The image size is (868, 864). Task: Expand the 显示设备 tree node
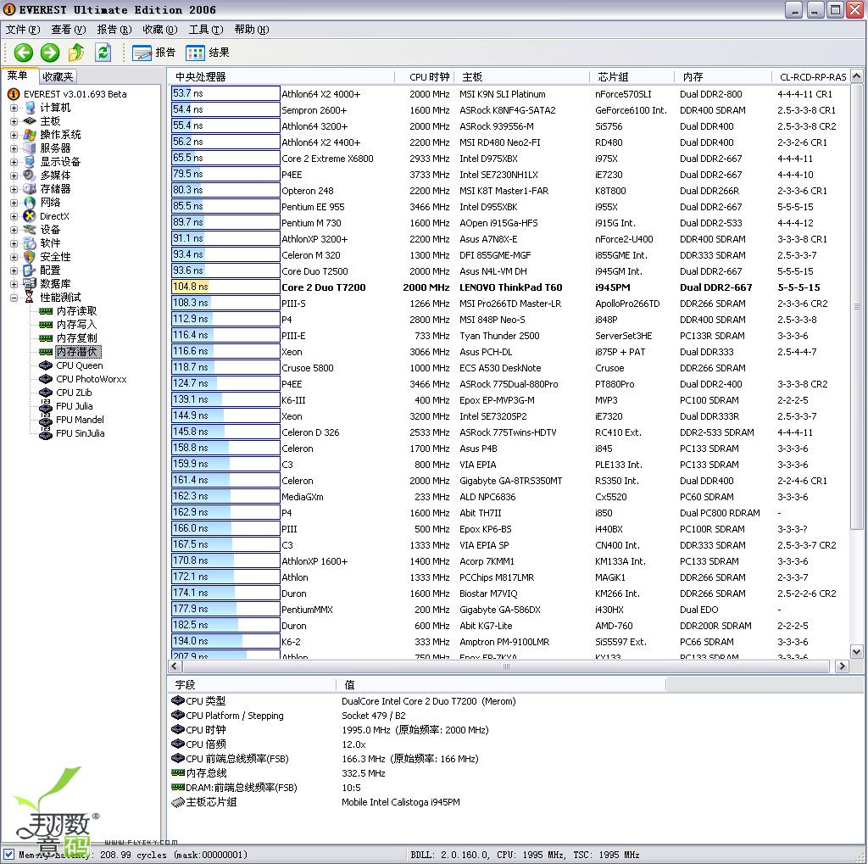(14, 162)
